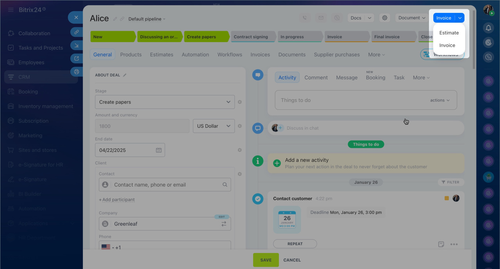Click the calendar icon in End date field
The height and width of the screenshot is (269, 500).
[159, 150]
